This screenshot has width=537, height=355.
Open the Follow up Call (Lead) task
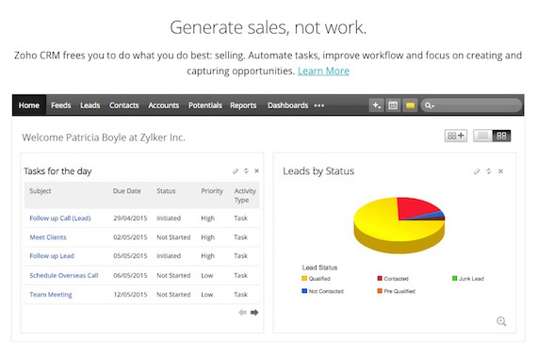[x=60, y=218]
